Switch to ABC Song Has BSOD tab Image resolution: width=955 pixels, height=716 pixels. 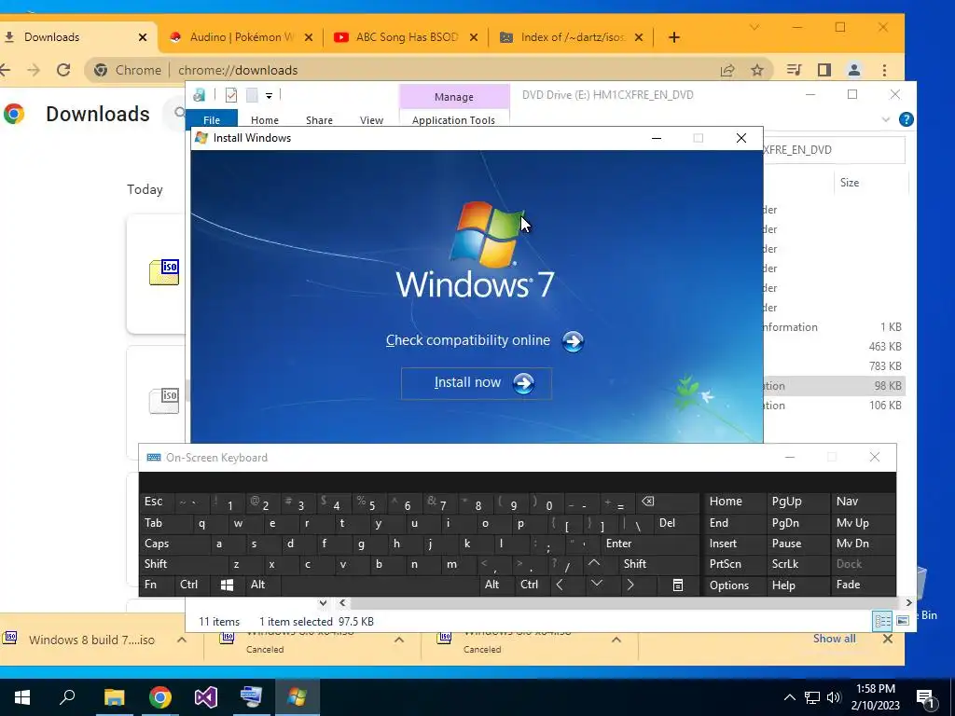(x=405, y=37)
